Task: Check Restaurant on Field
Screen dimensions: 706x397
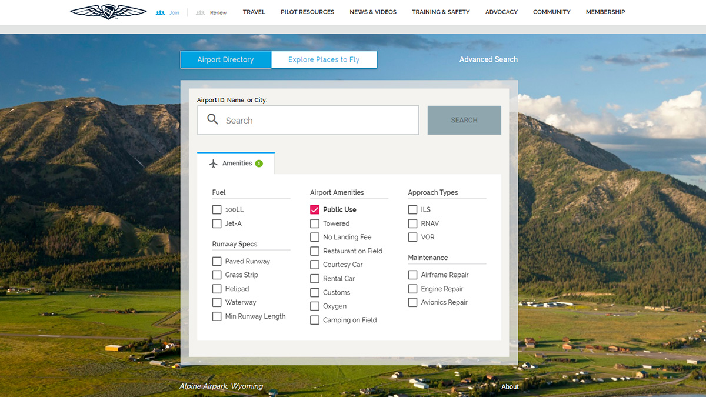Action: click(x=314, y=251)
